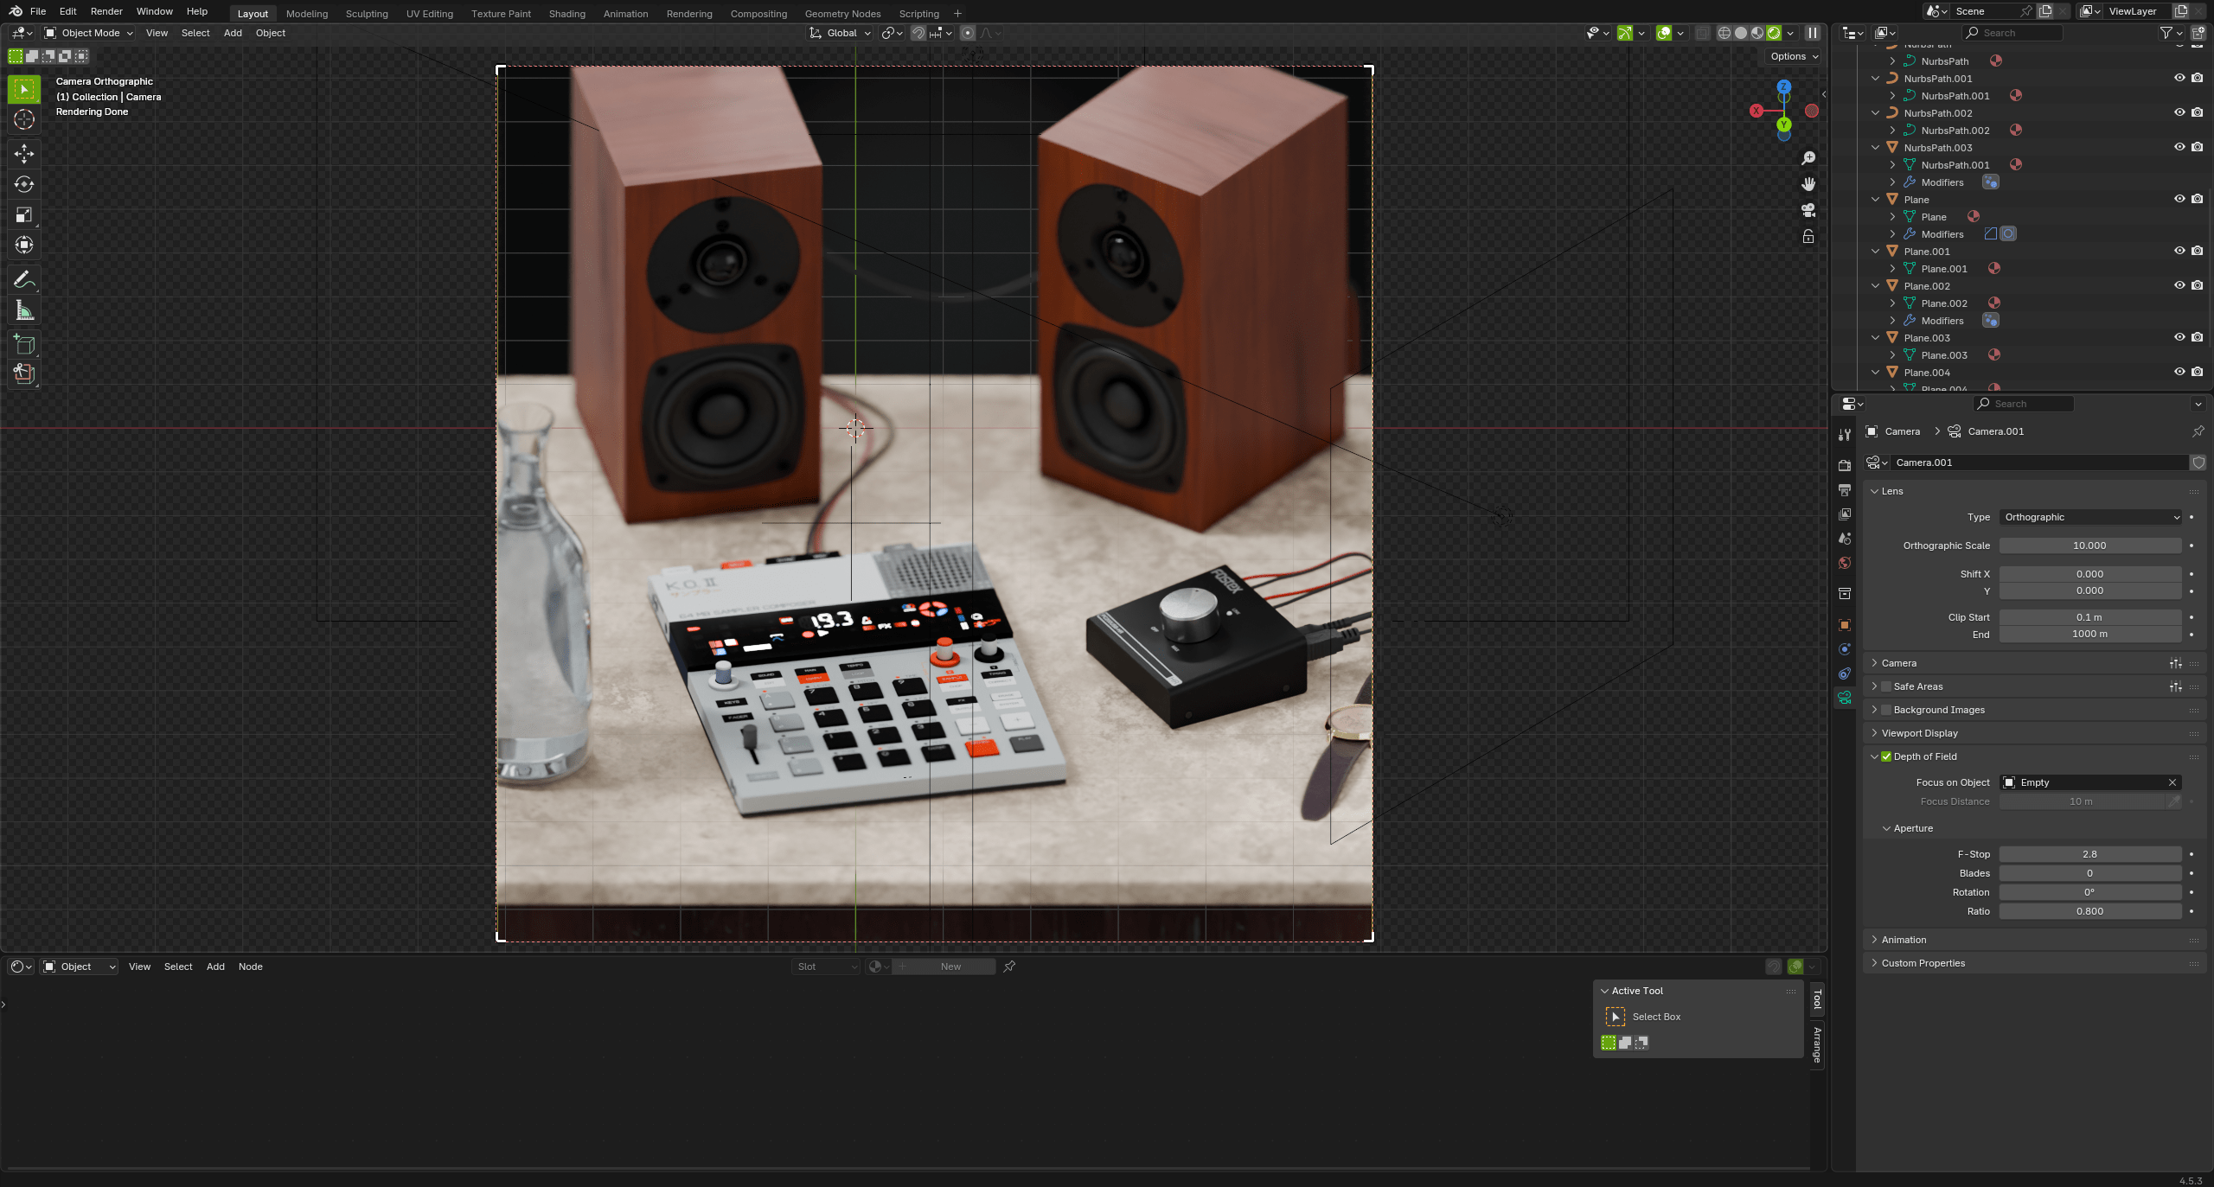Open the Render menu
This screenshot has width=2214, height=1187.
[106, 11]
